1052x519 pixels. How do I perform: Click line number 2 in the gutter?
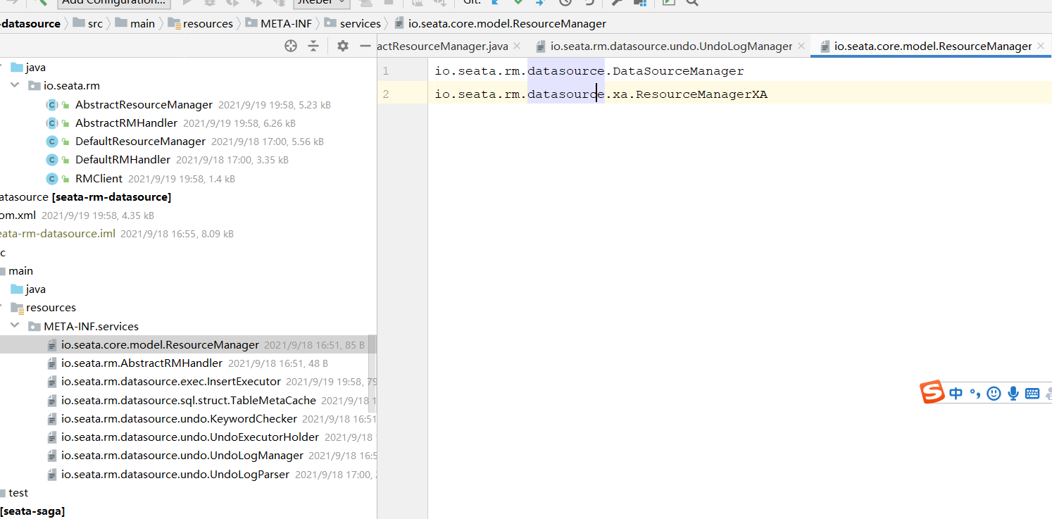(x=386, y=94)
